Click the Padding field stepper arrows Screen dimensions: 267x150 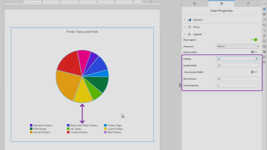256,59
